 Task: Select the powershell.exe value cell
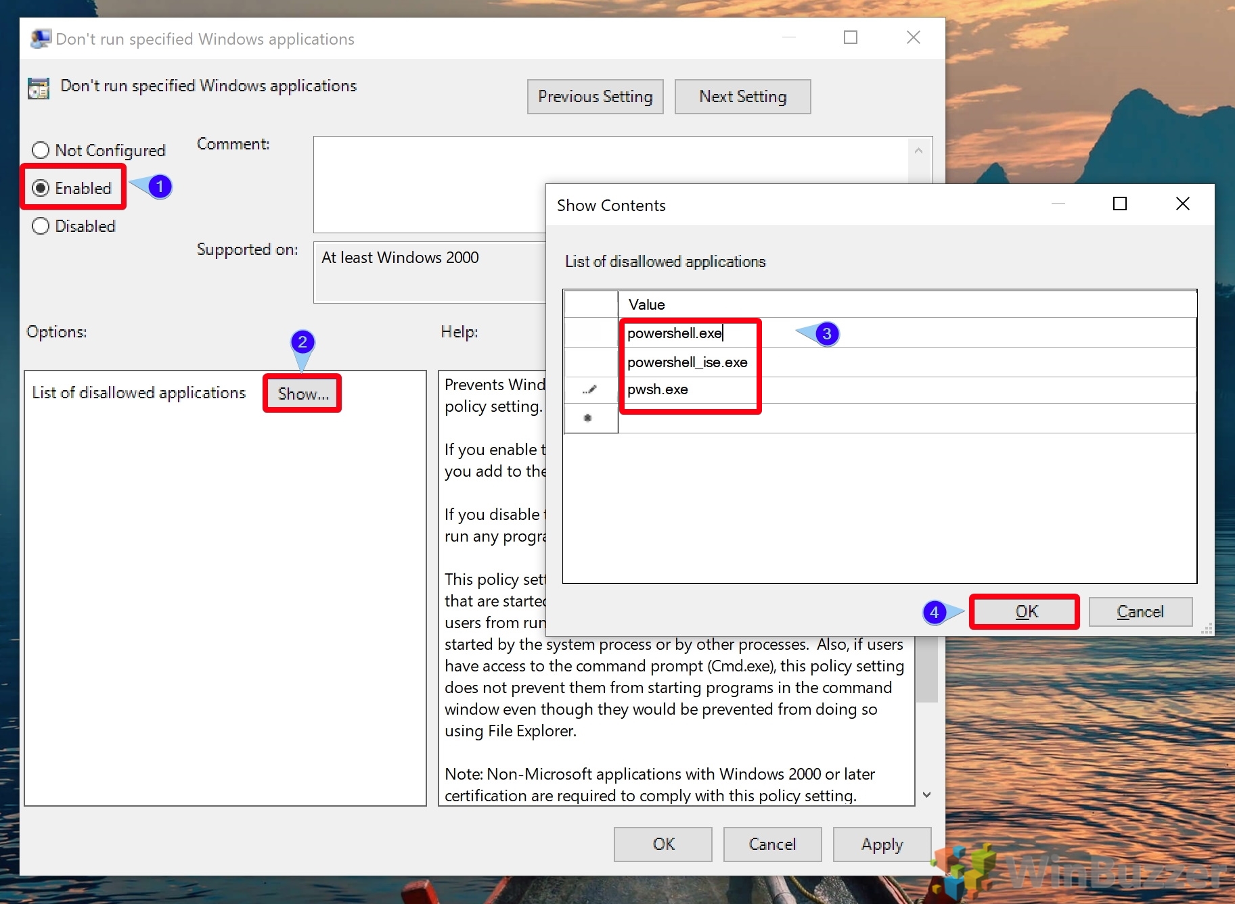677,333
